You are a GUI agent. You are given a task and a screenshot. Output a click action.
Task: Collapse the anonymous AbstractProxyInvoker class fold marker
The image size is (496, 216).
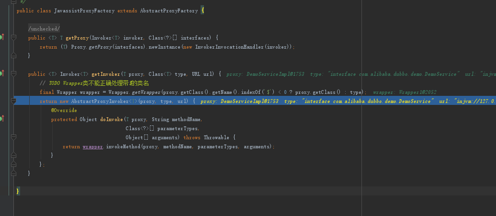coord(13,101)
